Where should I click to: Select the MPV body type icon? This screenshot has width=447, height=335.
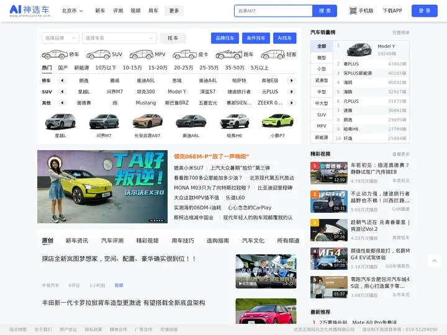[142, 55]
